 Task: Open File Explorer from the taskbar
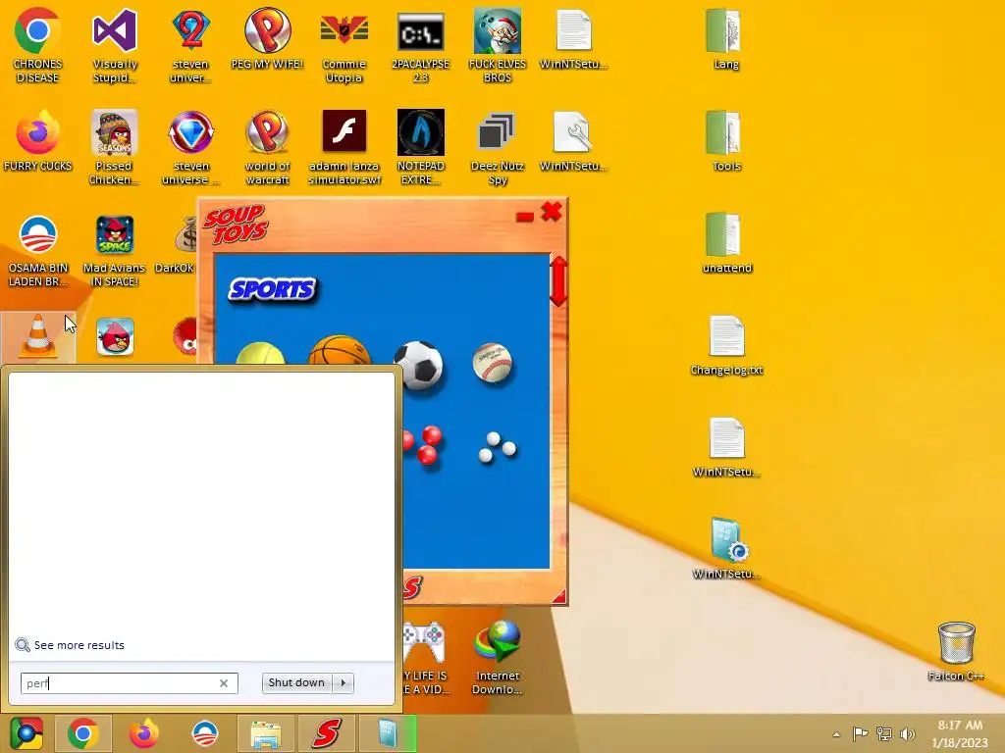pyautogui.click(x=265, y=733)
